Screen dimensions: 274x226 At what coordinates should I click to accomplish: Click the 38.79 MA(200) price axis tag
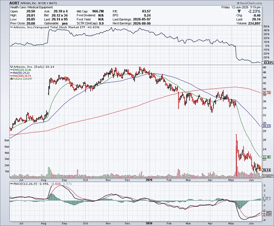coord(266,93)
